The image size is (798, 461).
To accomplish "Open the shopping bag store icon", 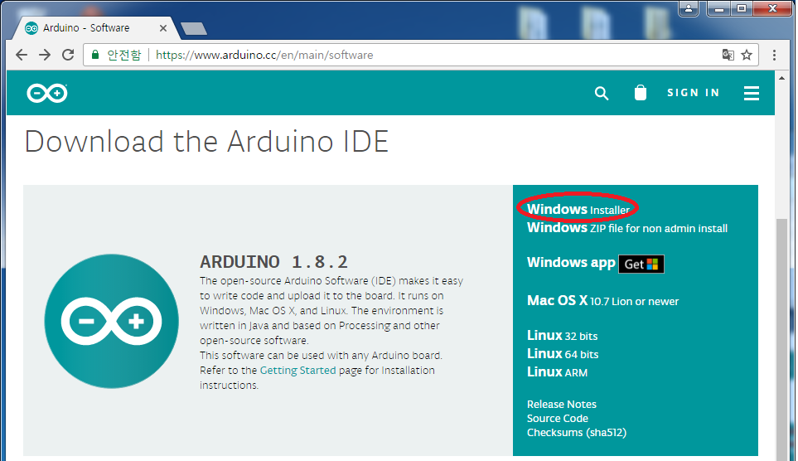I will pos(641,93).
